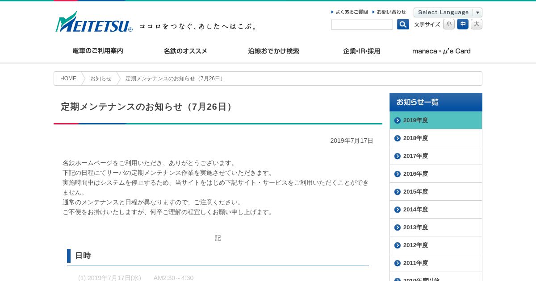Go to HOME breadcrumb
This screenshot has width=536, height=281.
point(68,79)
